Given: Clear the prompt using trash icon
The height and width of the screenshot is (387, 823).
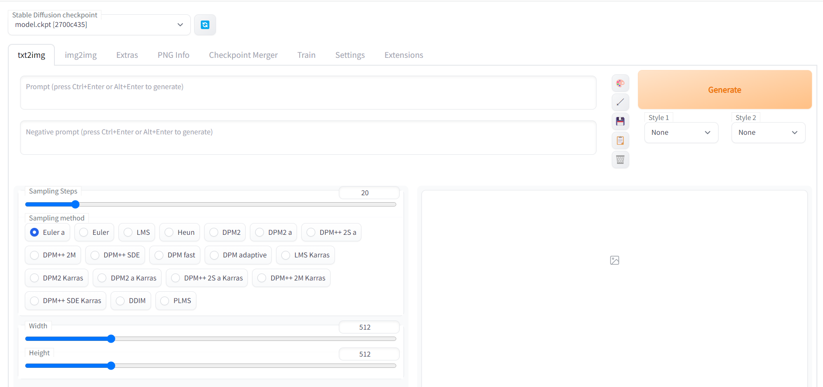Looking at the screenshot, I should (621, 160).
